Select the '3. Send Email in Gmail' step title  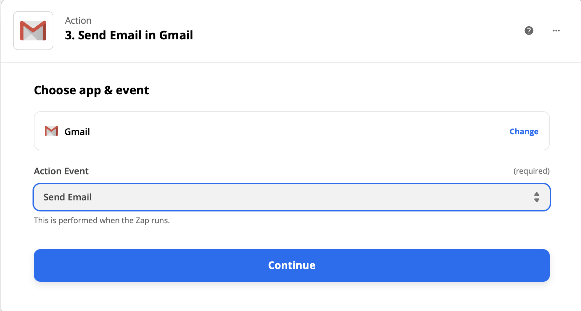129,35
